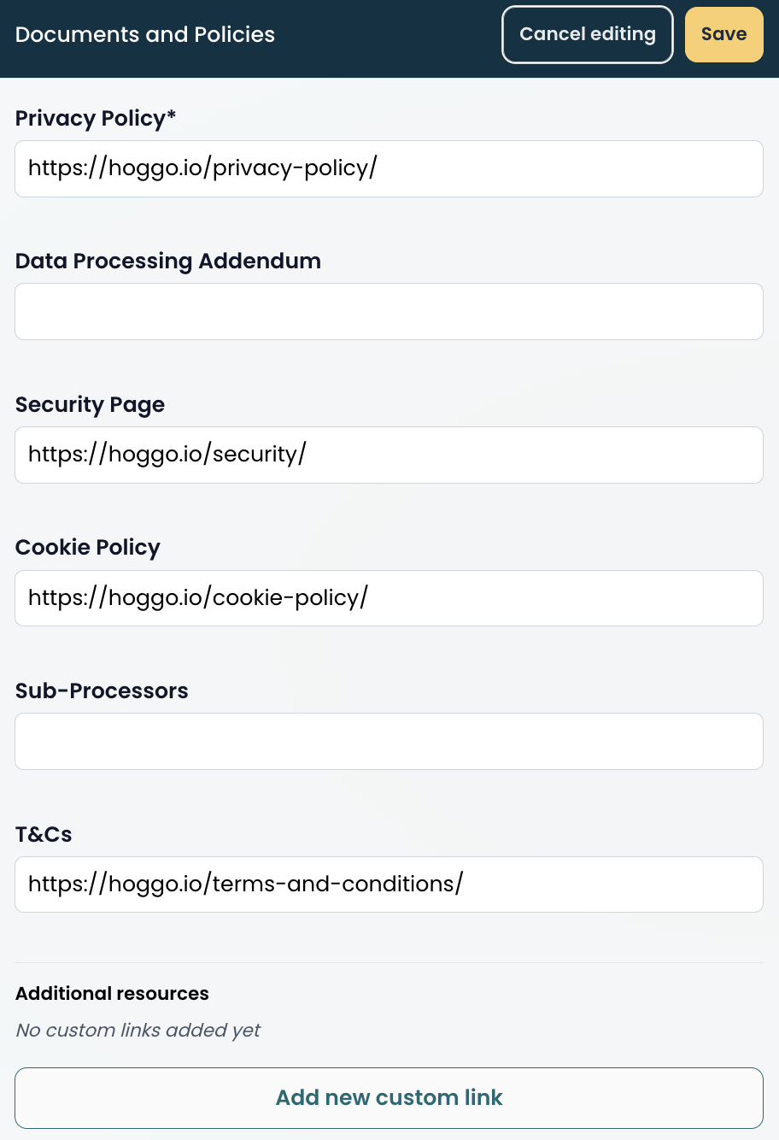Click the Cancel editing button

click(587, 34)
